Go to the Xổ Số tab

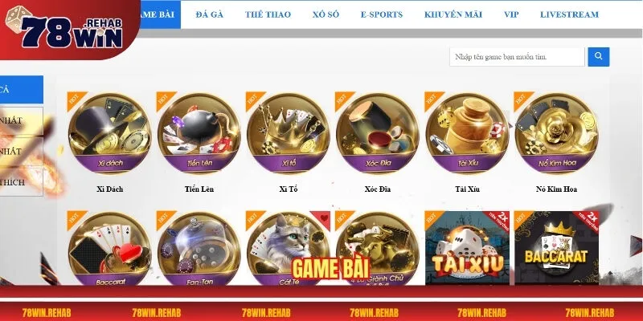(326, 14)
